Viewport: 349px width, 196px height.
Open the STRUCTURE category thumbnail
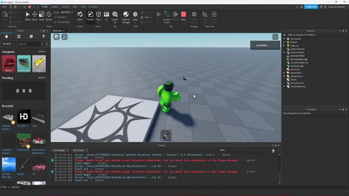pyautogui.click(x=24, y=64)
